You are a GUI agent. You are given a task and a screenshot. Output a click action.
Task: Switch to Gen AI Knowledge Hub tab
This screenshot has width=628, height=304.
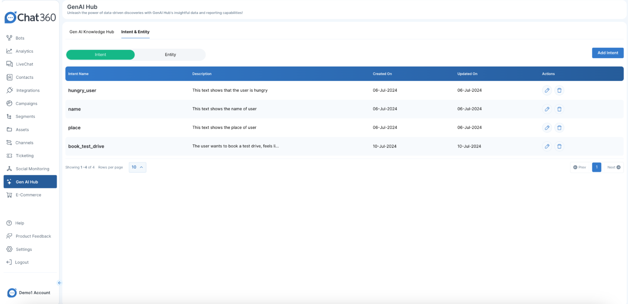[92, 32]
